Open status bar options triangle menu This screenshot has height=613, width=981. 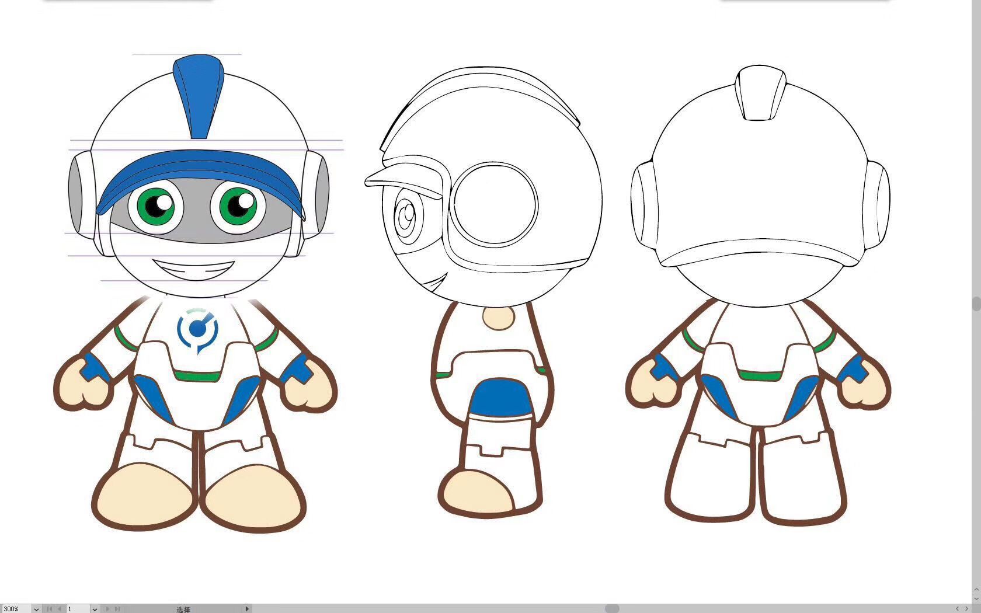pyautogui.click(x=247, y=609)
